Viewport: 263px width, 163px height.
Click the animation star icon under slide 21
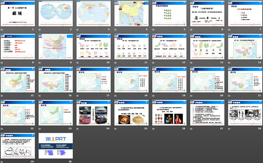tap(229, 96)
